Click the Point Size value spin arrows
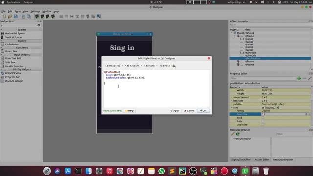 tap(307, 114)
